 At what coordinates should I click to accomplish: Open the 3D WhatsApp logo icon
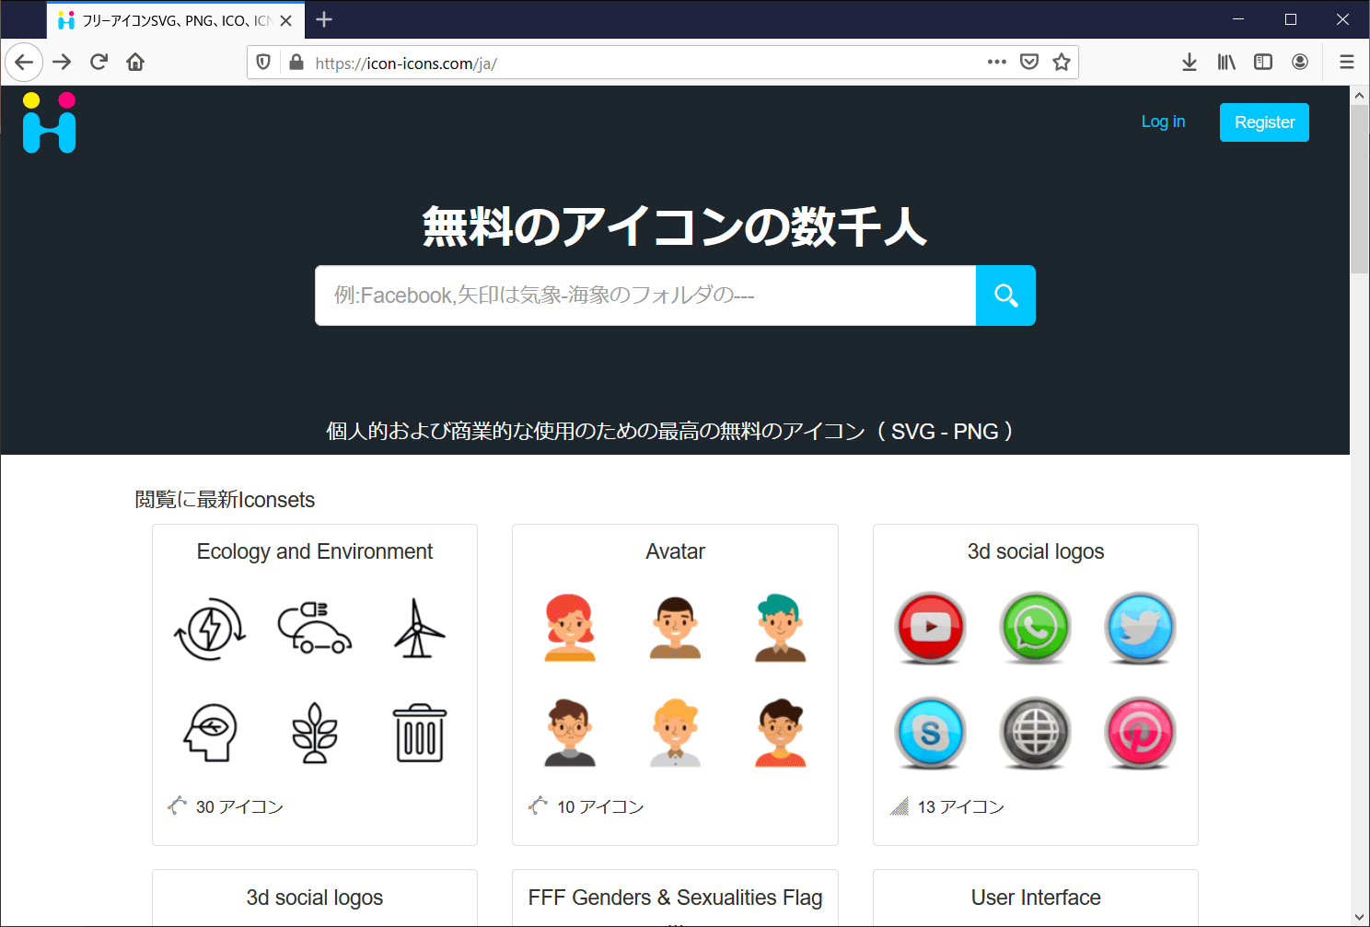pos(1036,628)
